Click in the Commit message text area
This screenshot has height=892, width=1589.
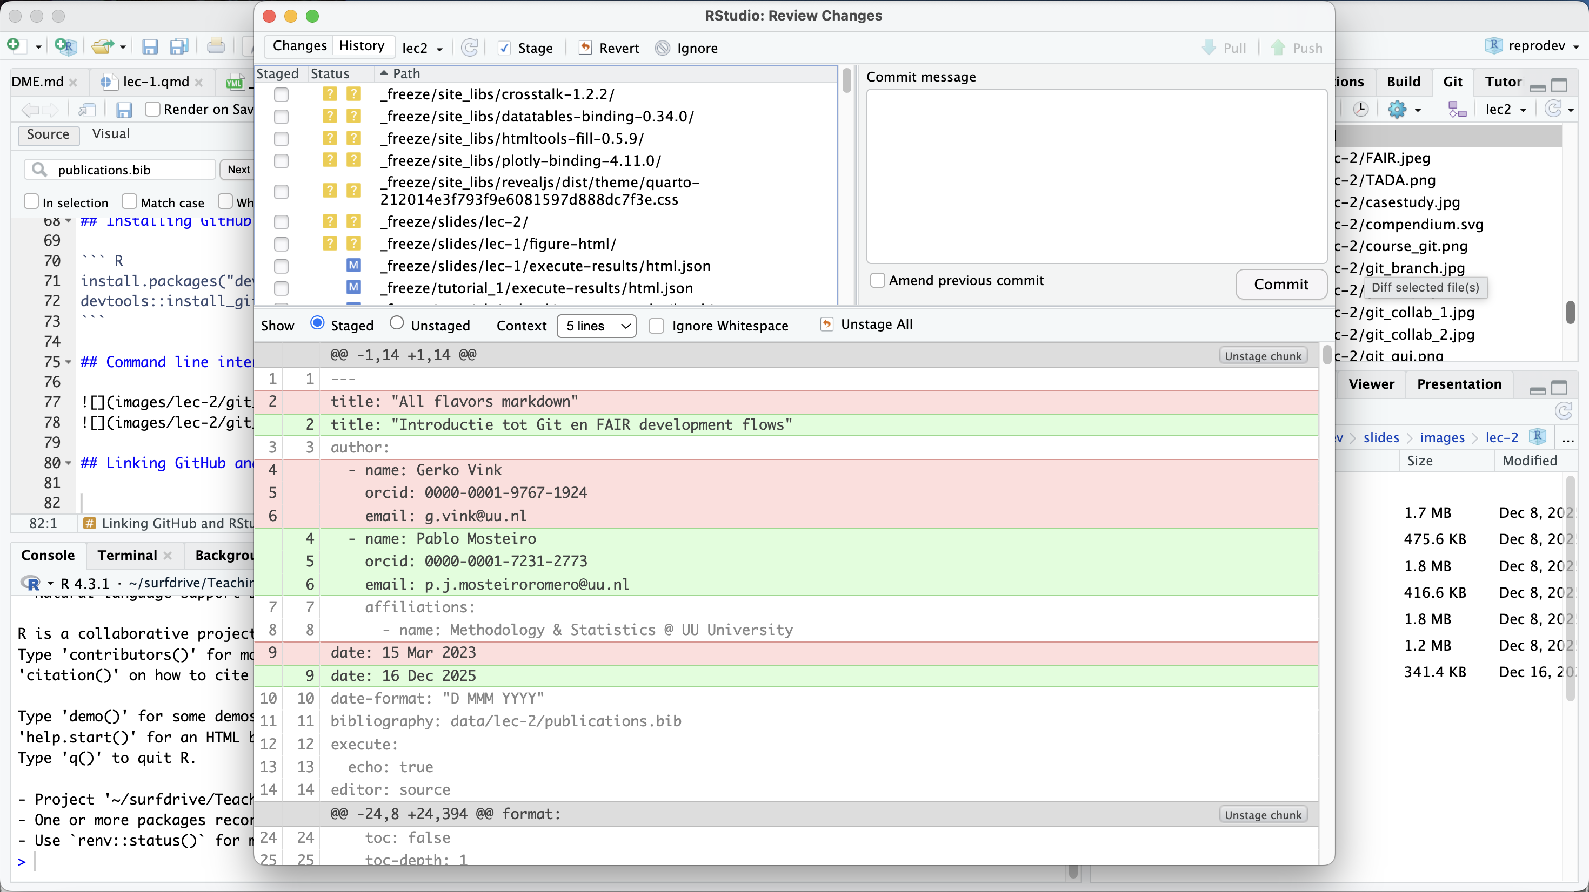click(1096, 177)
